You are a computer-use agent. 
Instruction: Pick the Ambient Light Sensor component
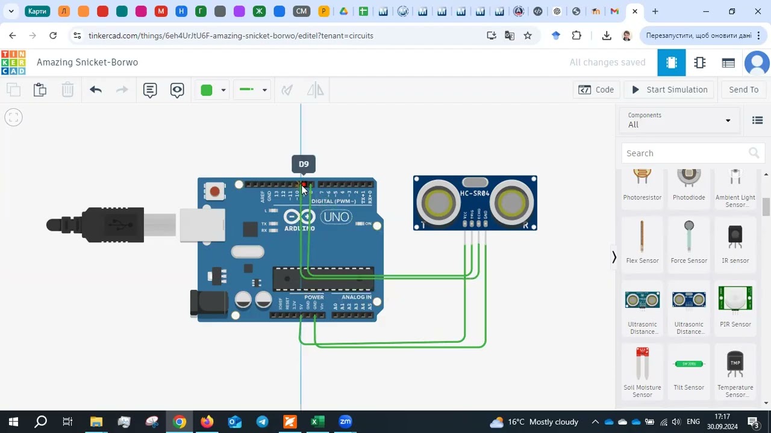point(735,189)
